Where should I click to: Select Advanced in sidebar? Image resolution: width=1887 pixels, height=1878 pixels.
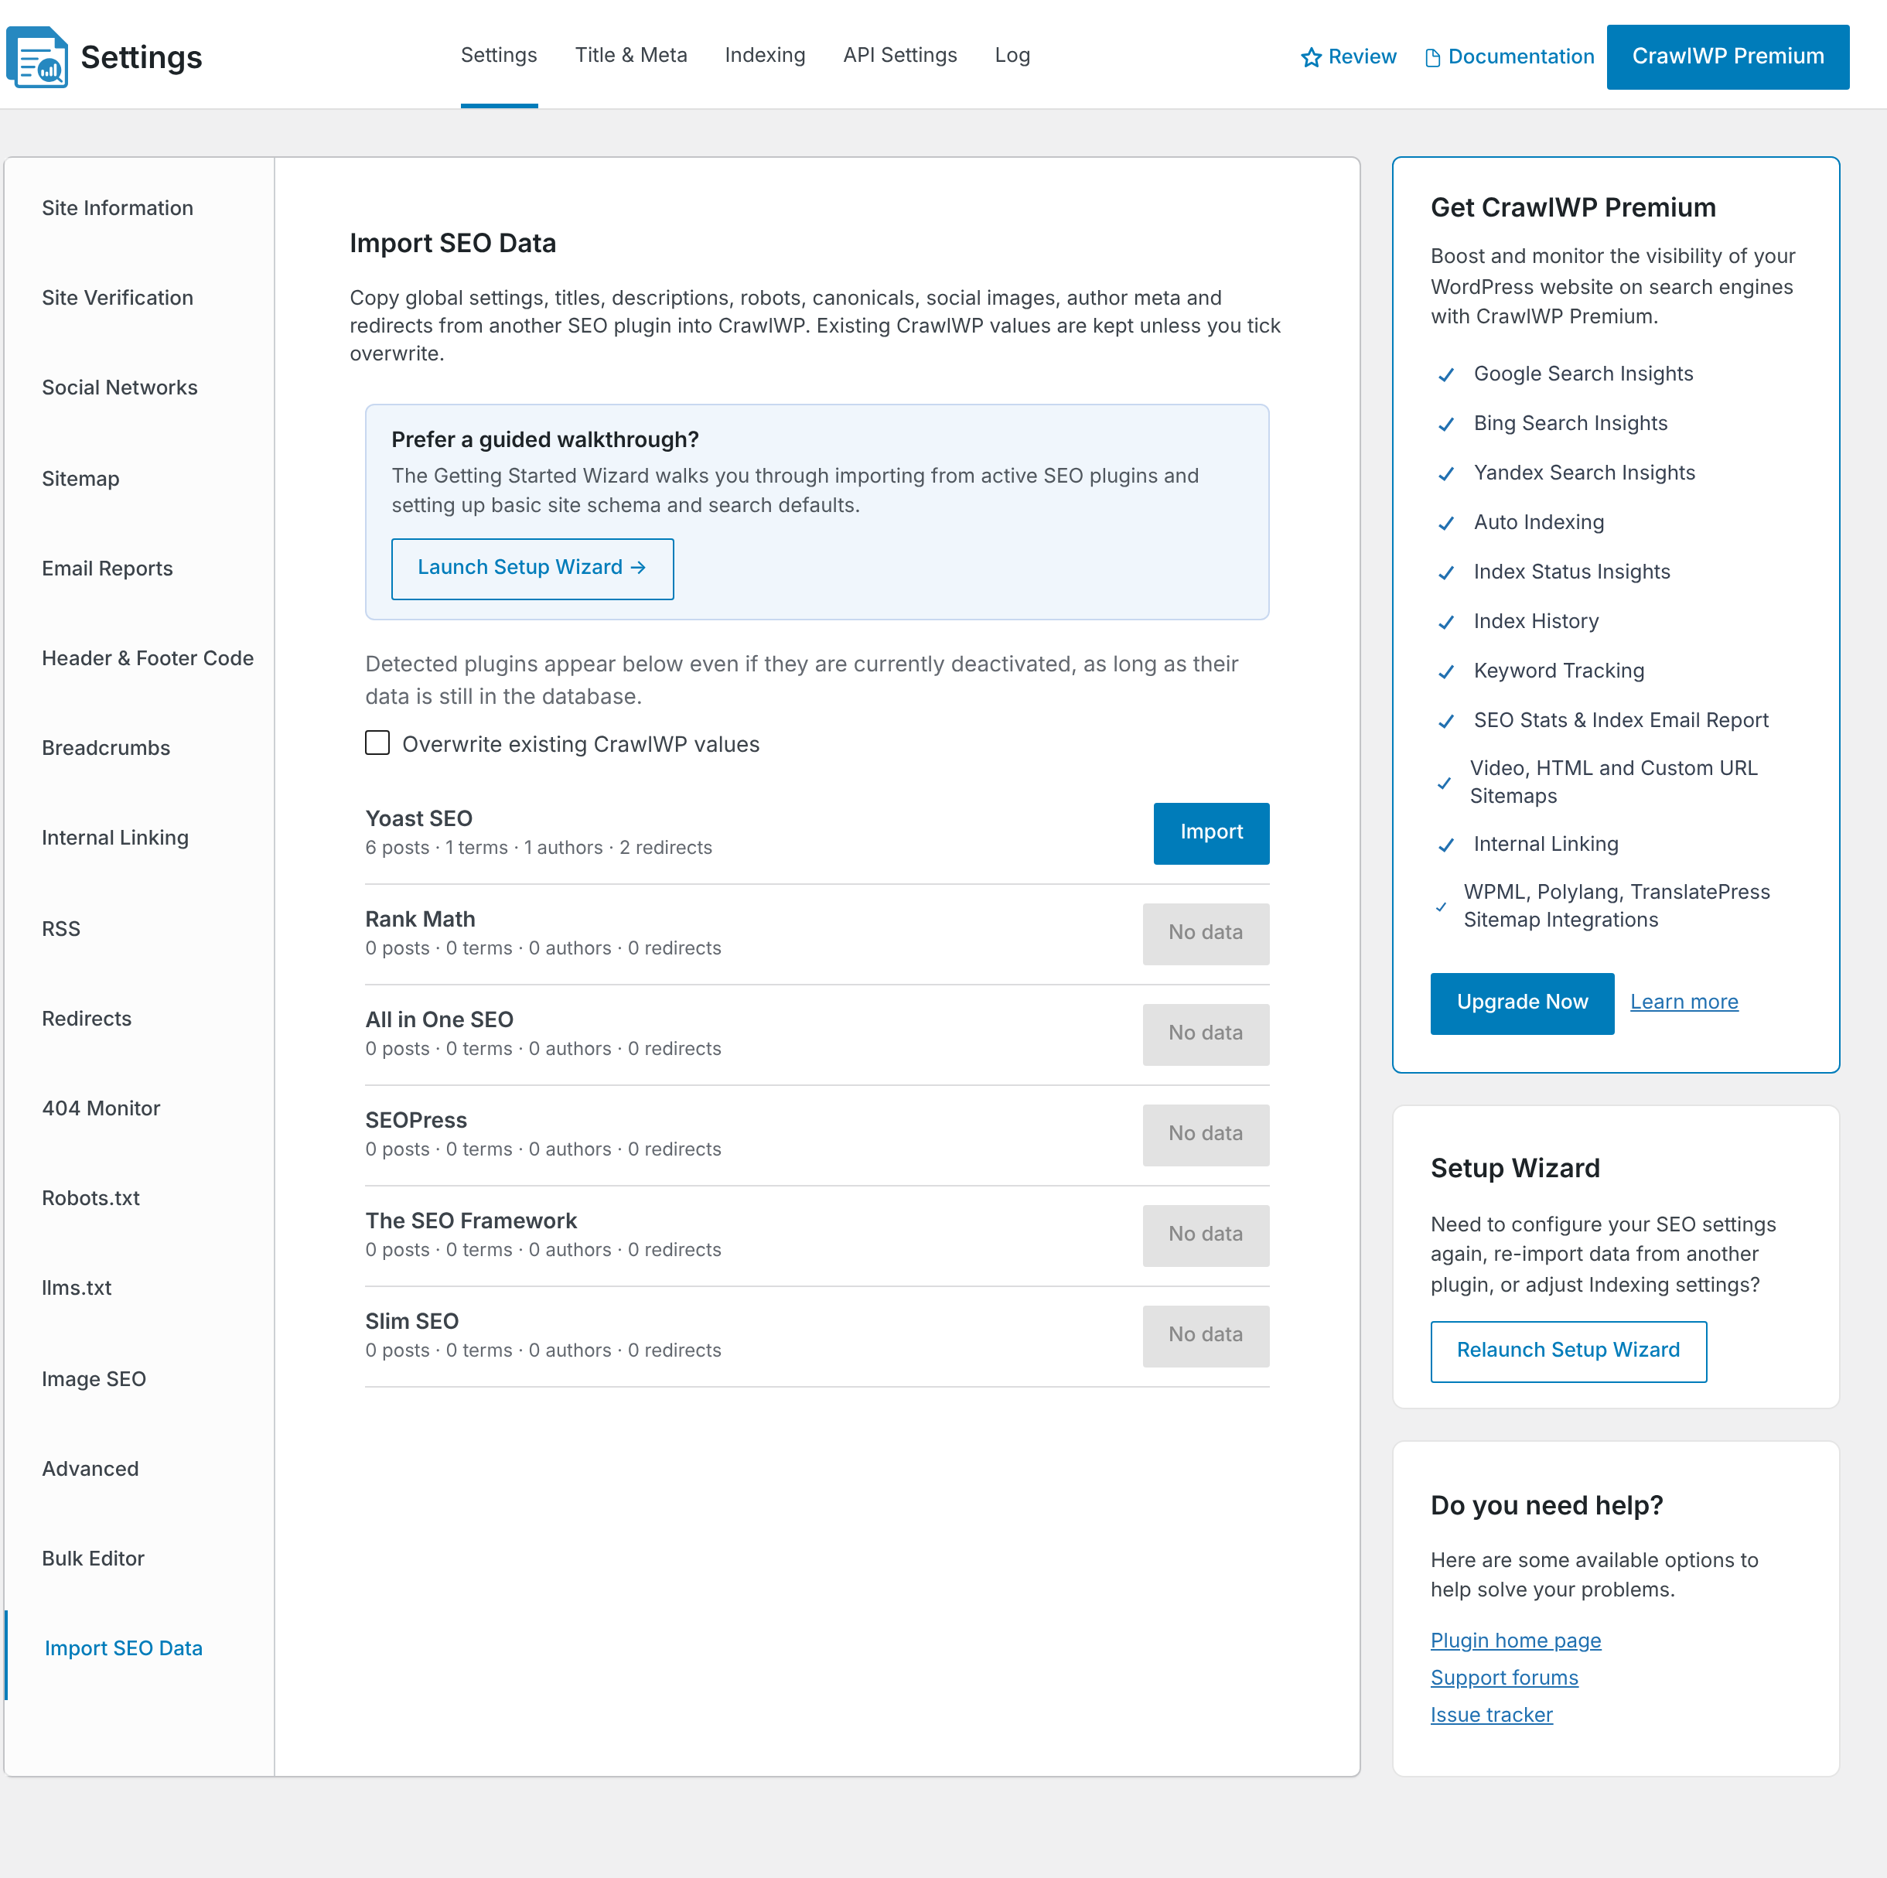(90, 1469)
